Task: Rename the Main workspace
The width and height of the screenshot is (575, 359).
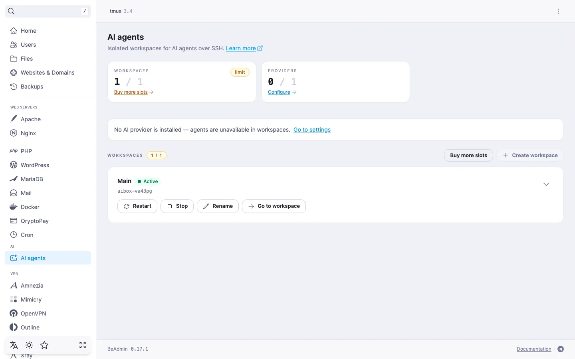Action: 218,206
